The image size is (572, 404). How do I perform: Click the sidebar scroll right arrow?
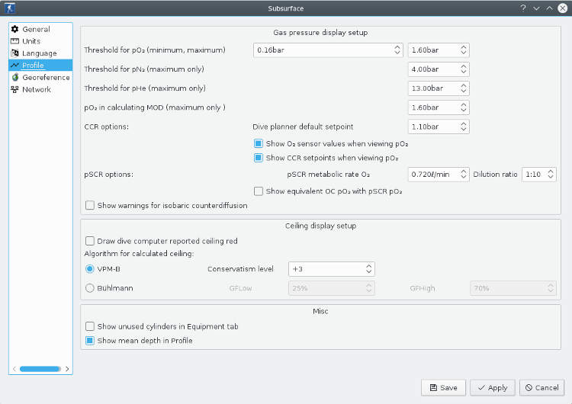67,369
